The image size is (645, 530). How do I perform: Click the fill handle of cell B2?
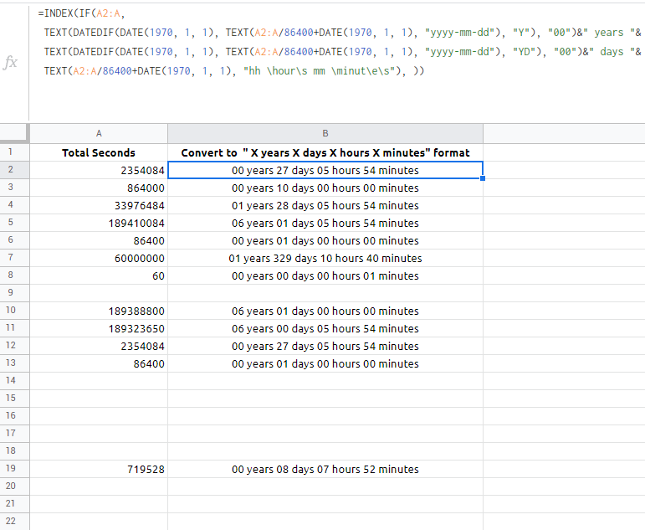click(x=483, y=178)
